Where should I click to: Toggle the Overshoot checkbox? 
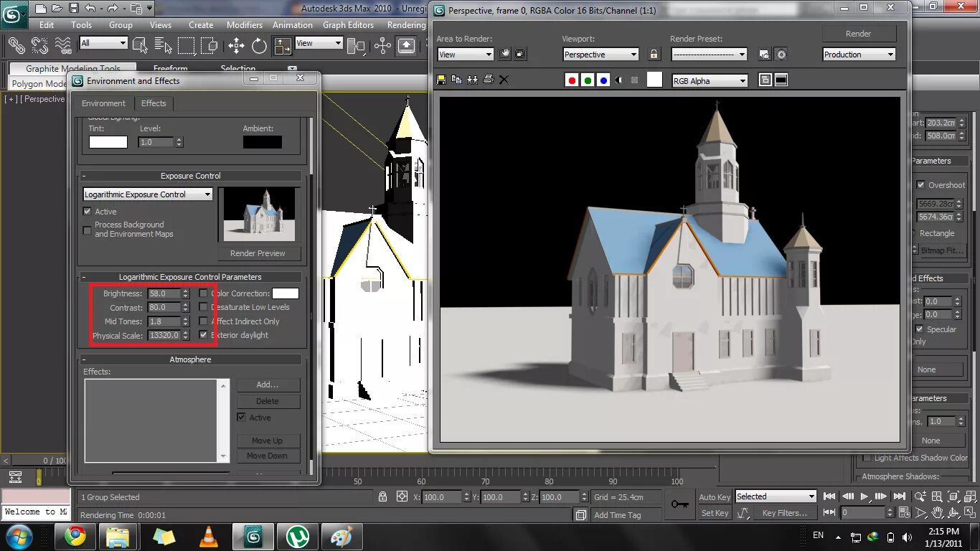[921, 185]
